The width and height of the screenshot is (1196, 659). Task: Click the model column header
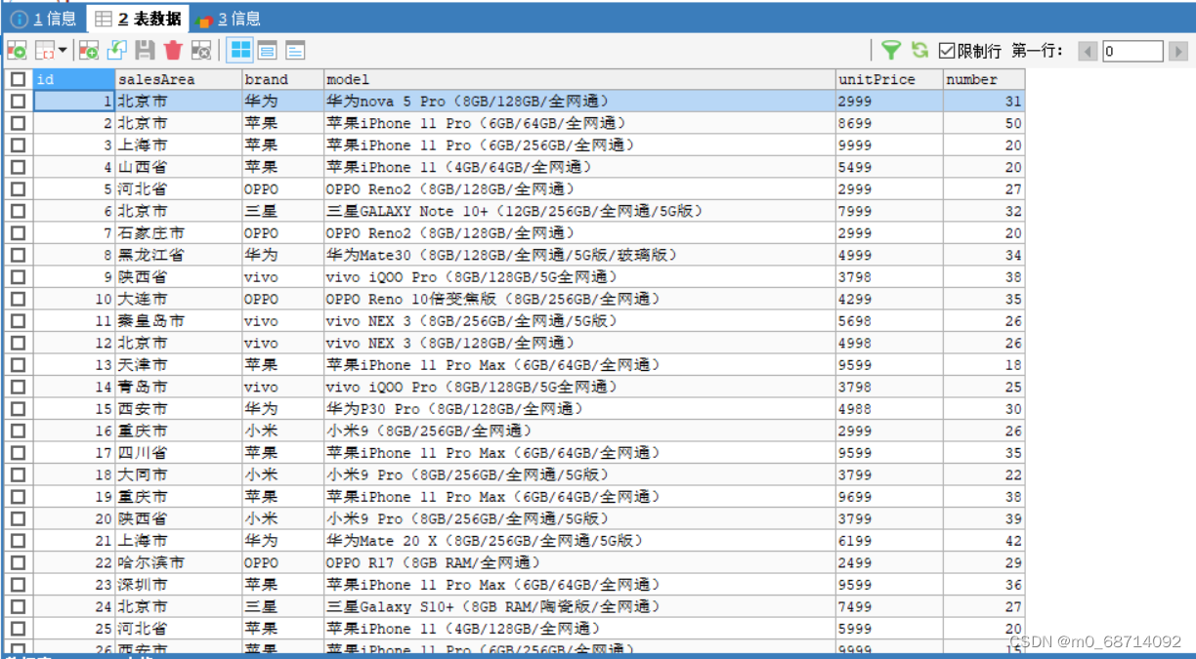click(x=579, y=79)
